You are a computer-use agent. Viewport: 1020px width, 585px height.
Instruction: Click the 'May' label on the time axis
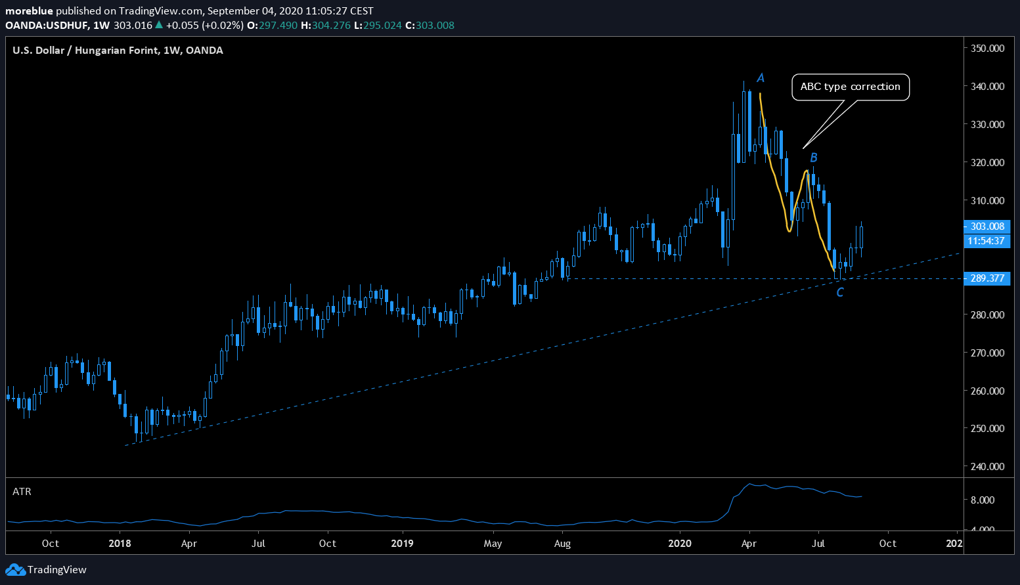[x=493, y=544]
